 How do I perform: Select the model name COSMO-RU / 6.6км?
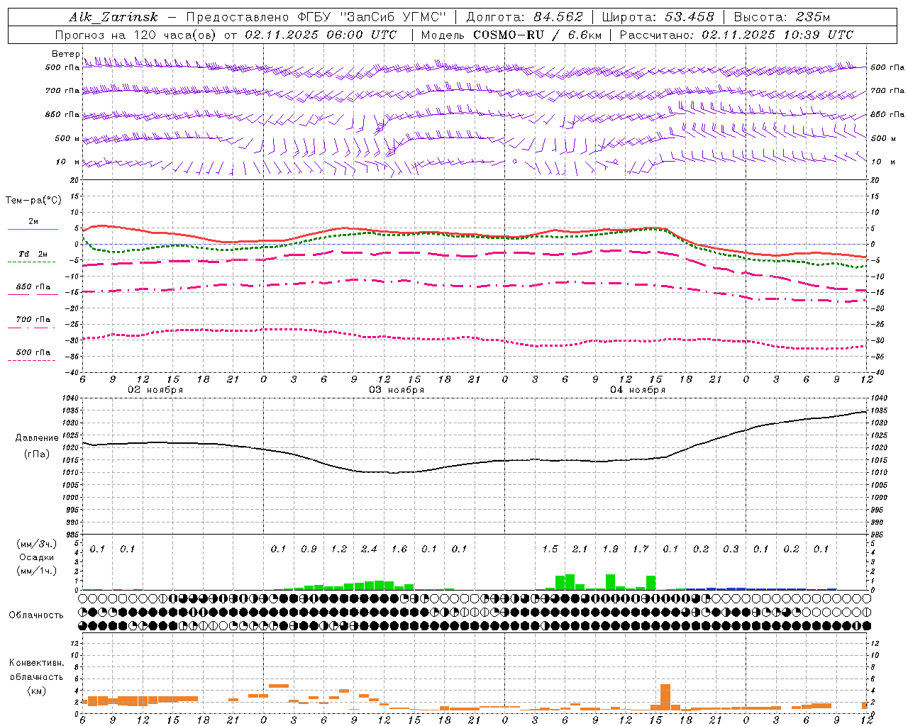point(537,35)
